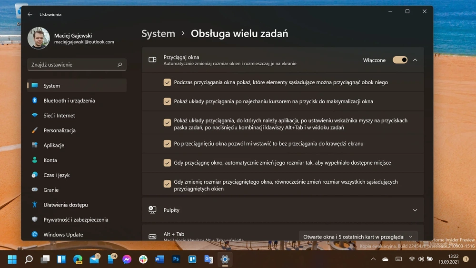Open Windows Update settings
The height and width of the screenshot is (268, 476).
77,234
